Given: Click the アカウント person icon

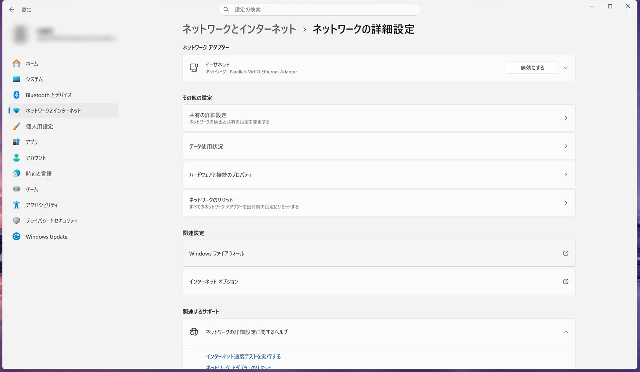Looking at the screenshot, I should [x=17, y=158].
